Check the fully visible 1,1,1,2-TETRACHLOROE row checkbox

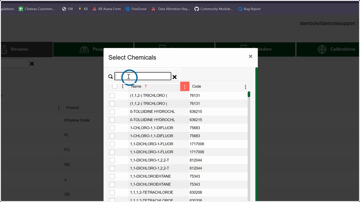pyautogui.click(x=112, y=193)
